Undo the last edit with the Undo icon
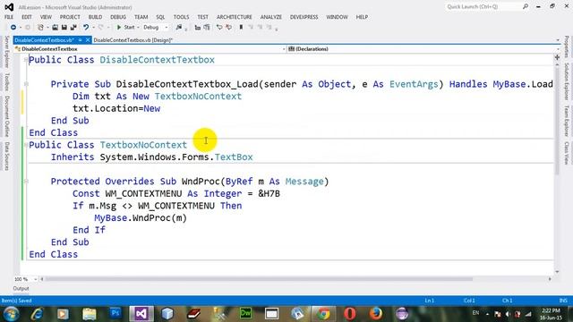Screen dimensions: 573x322 (x=86, y=28)
